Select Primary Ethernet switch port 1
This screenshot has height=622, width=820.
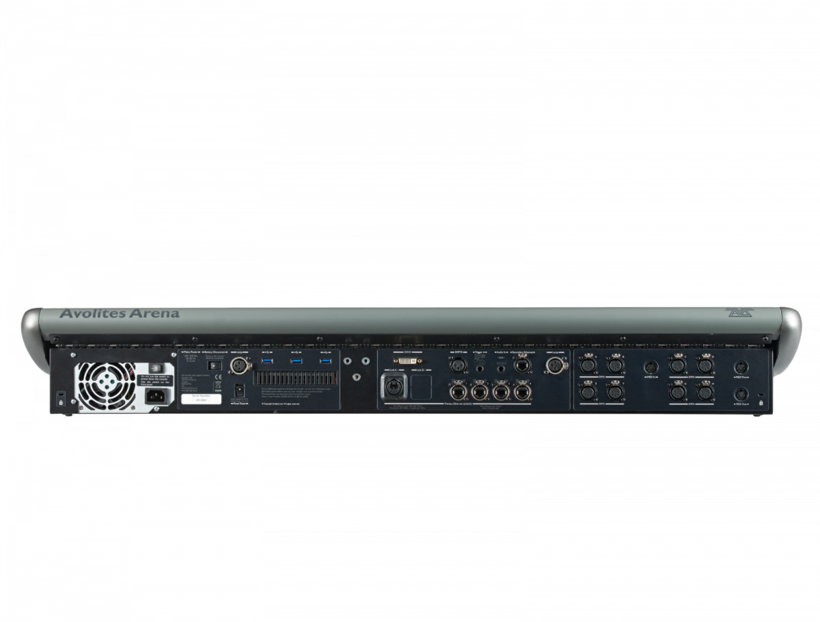(x=459, y=391)
